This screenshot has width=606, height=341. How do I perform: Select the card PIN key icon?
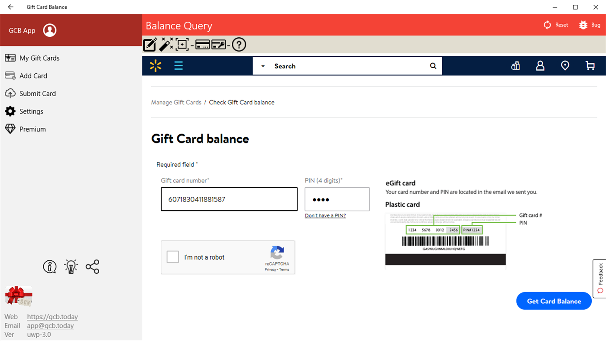[219, 44]
